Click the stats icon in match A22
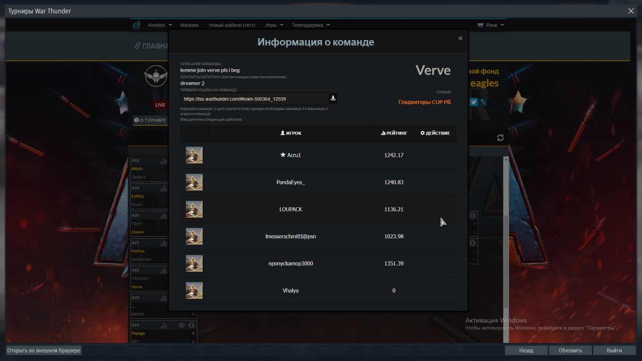This screenshot has height=361, width=642. (164, 270)
